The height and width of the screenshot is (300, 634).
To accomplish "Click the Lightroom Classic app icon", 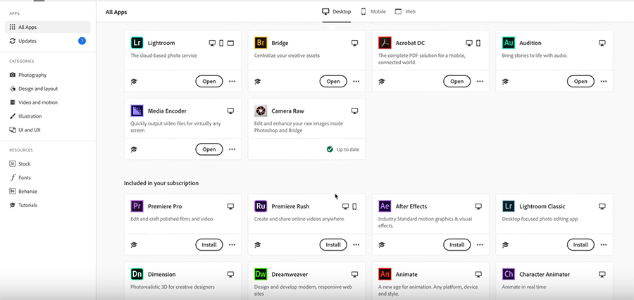I will point(508,206).
